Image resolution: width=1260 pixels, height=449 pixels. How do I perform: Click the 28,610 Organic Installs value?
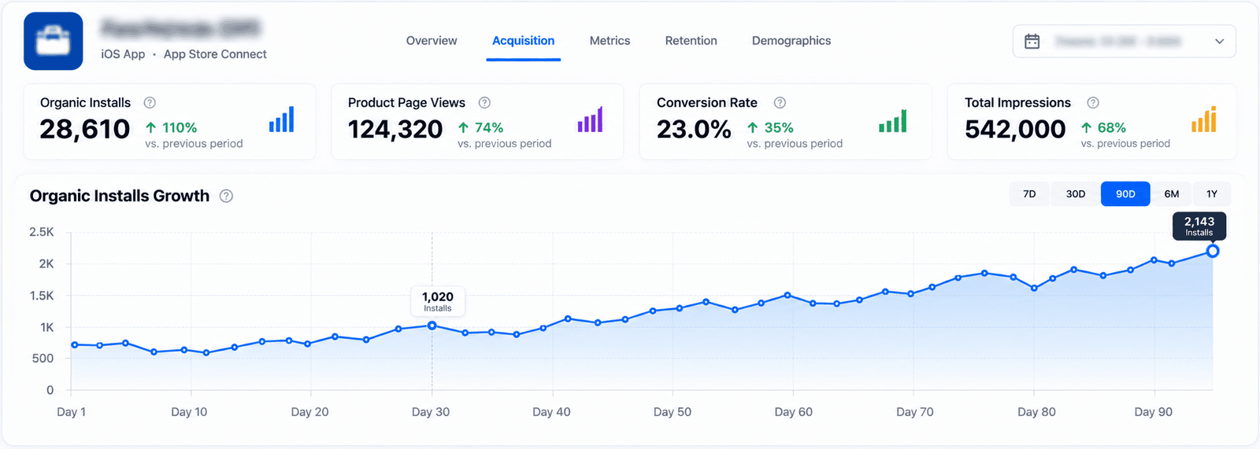[85, 129]
